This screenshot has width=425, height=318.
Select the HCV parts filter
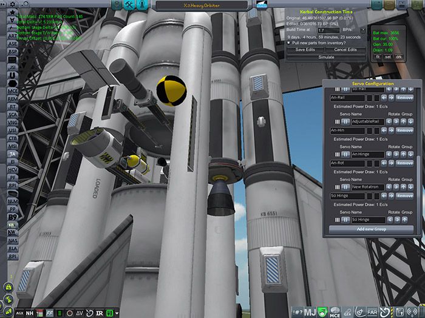click(13, 169)
